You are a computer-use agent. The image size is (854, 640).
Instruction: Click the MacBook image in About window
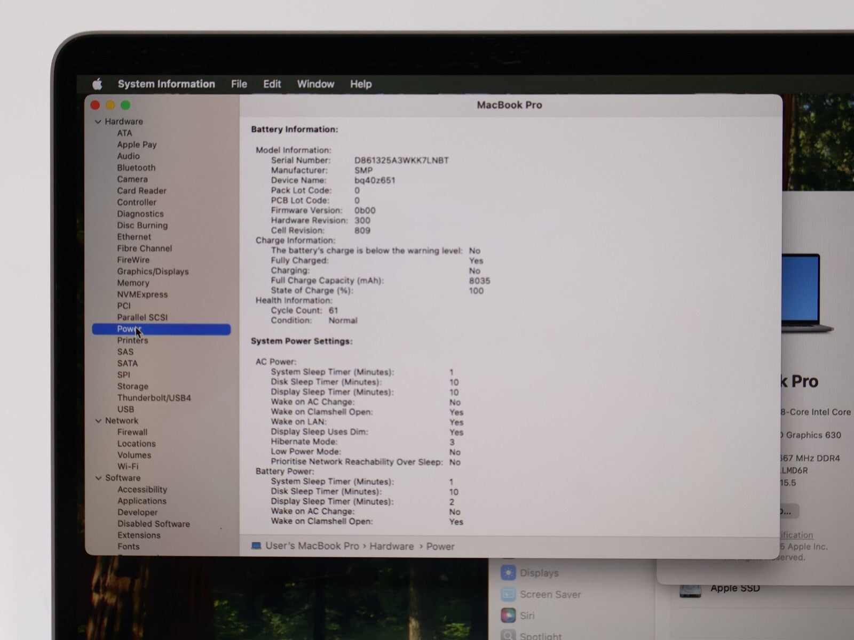pos(807,293)
